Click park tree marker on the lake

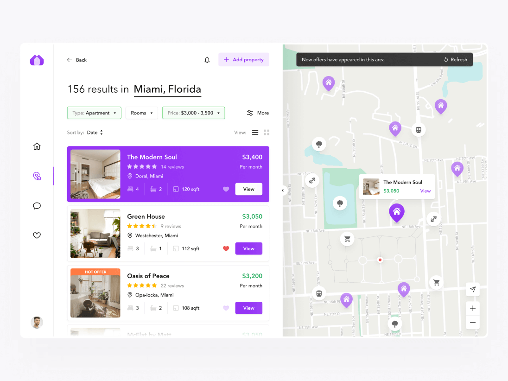pyautogui.click(x=340, y=203)
